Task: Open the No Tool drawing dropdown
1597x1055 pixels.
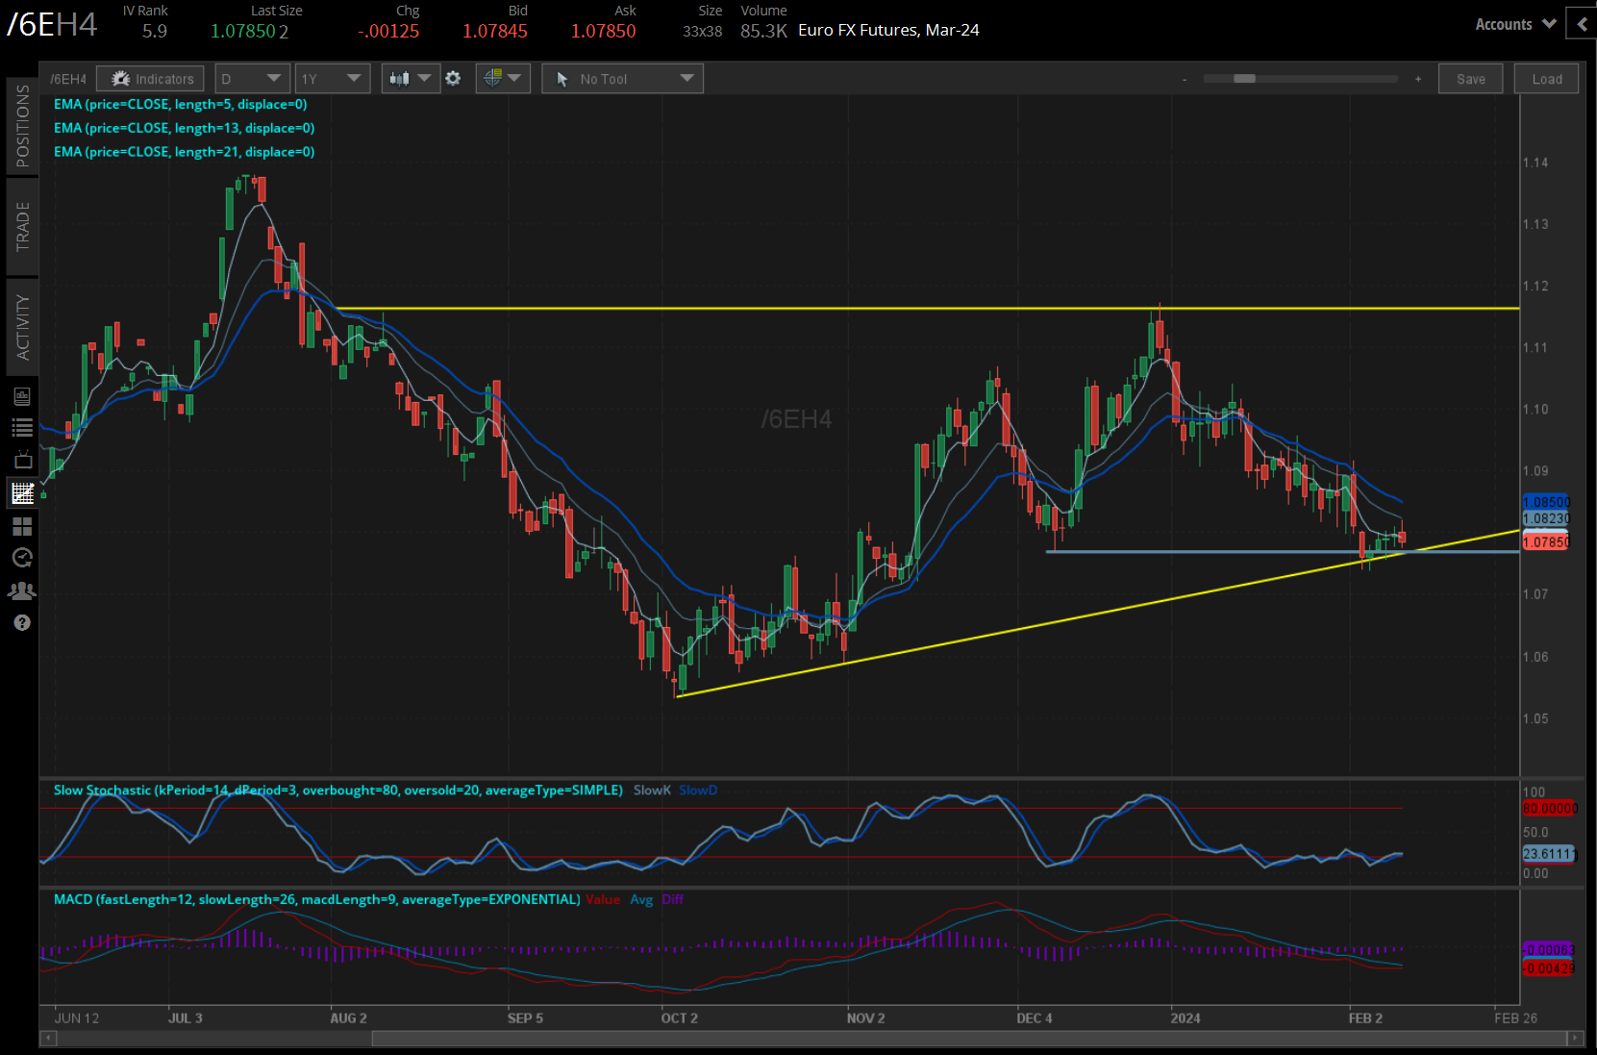Action: pyautogui.click(x=622, y=79)
